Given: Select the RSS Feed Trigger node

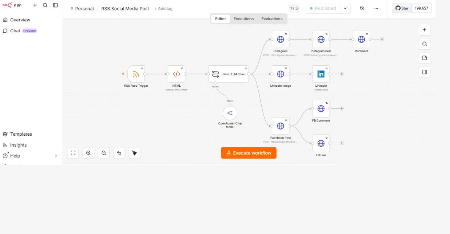Looking at the screenshot, I should pyautogui.click(x=136, y=74).
